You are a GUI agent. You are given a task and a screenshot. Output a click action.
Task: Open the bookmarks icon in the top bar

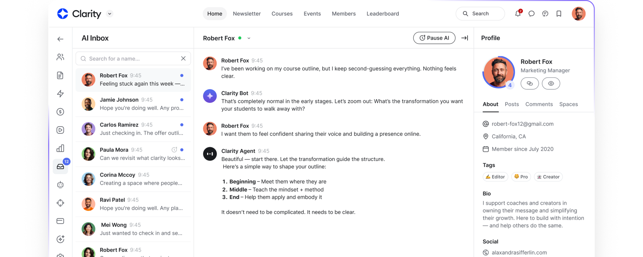(559, 13)
